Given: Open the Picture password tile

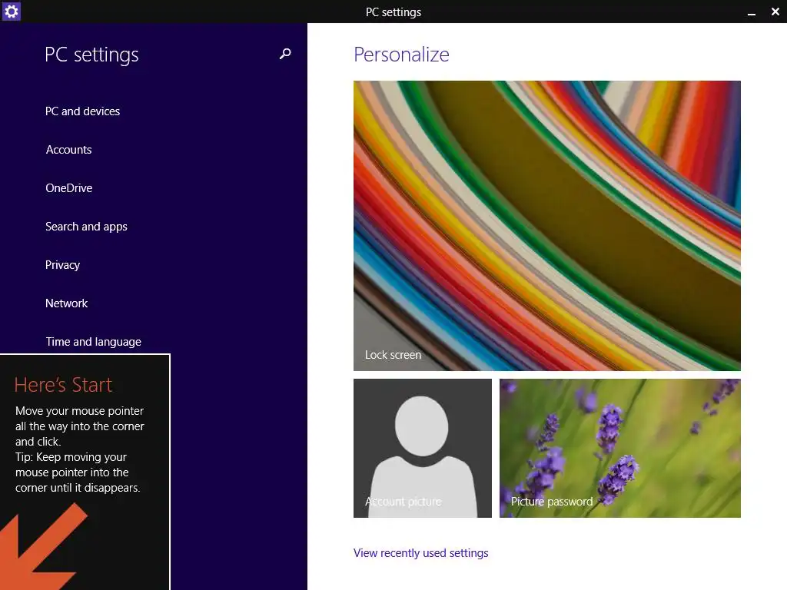Looking at the screenshot, I should 620,448.
